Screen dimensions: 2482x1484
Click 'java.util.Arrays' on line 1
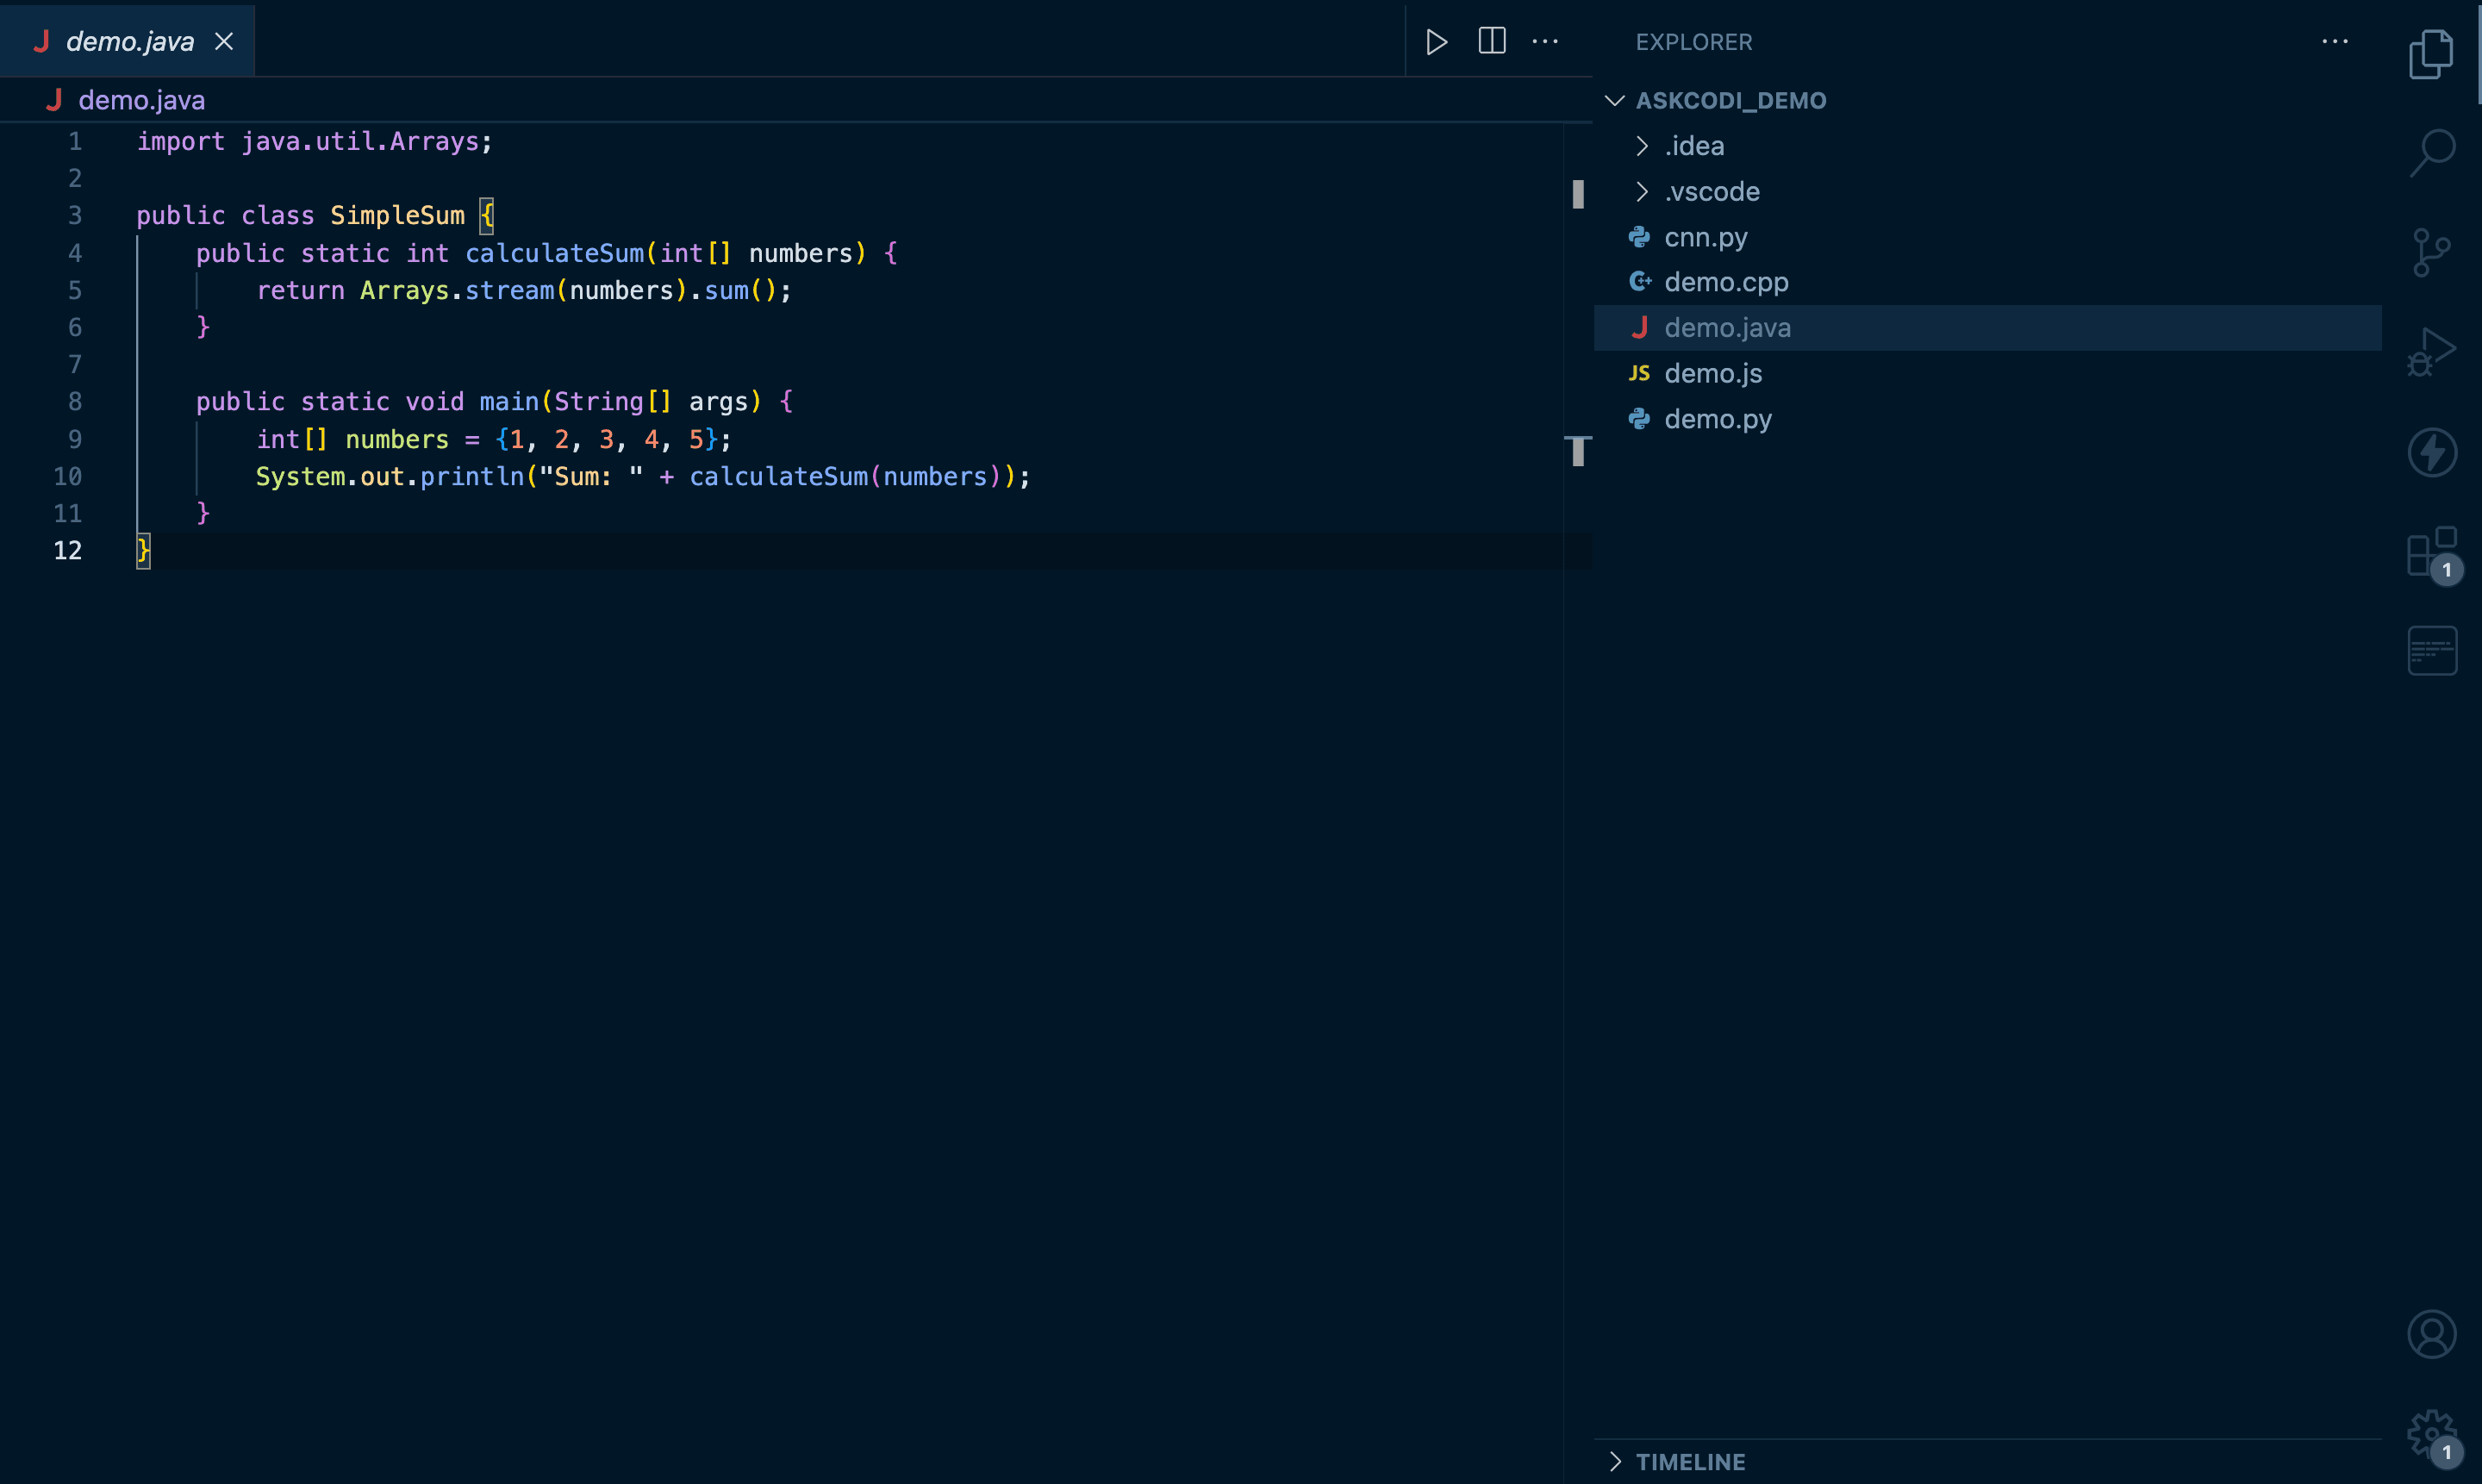tap(360, 142)
